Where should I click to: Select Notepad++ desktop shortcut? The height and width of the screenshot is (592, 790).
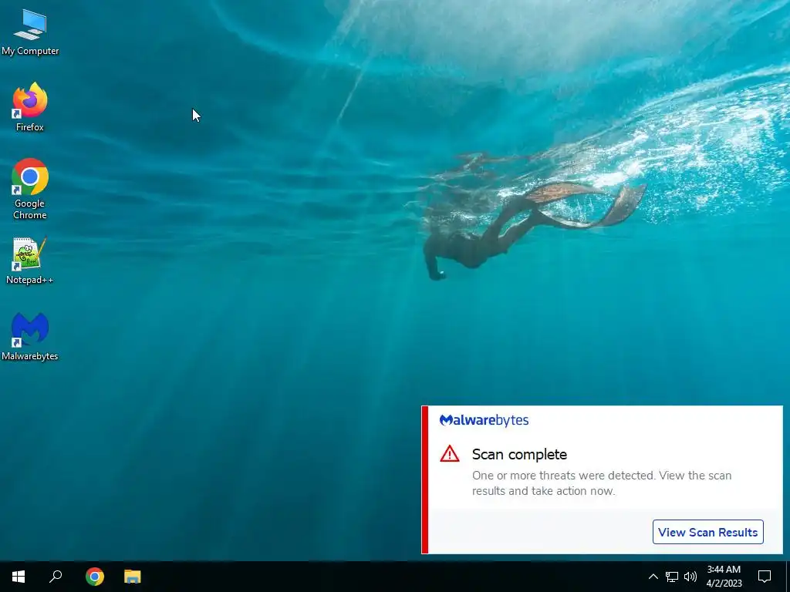[30, 261]
